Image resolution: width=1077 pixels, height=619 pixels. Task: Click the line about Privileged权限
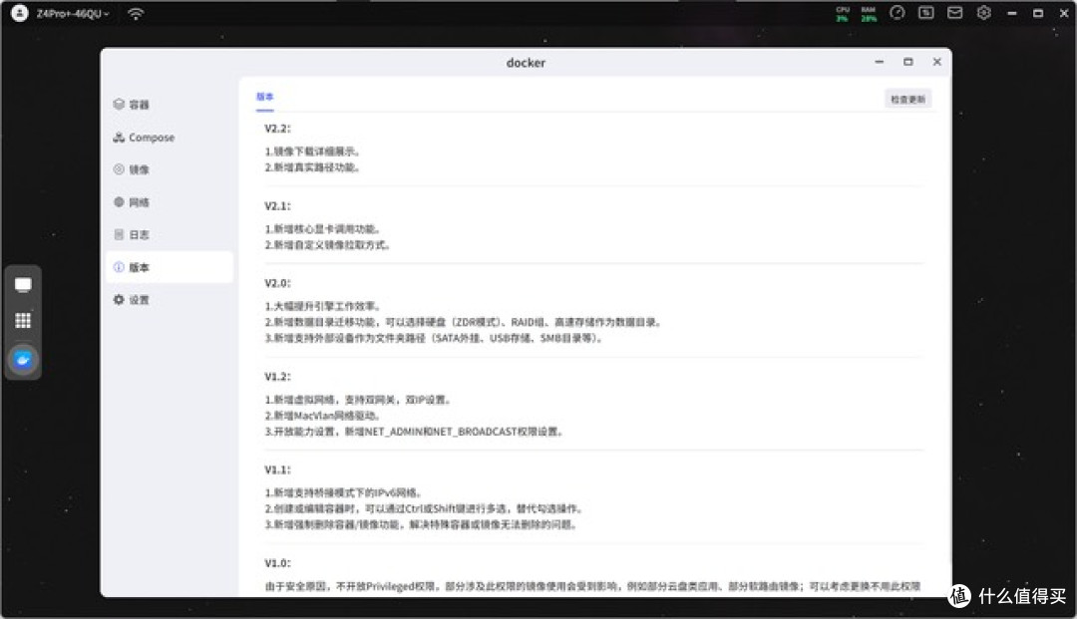pyautogui.click(x=592, y=586)
